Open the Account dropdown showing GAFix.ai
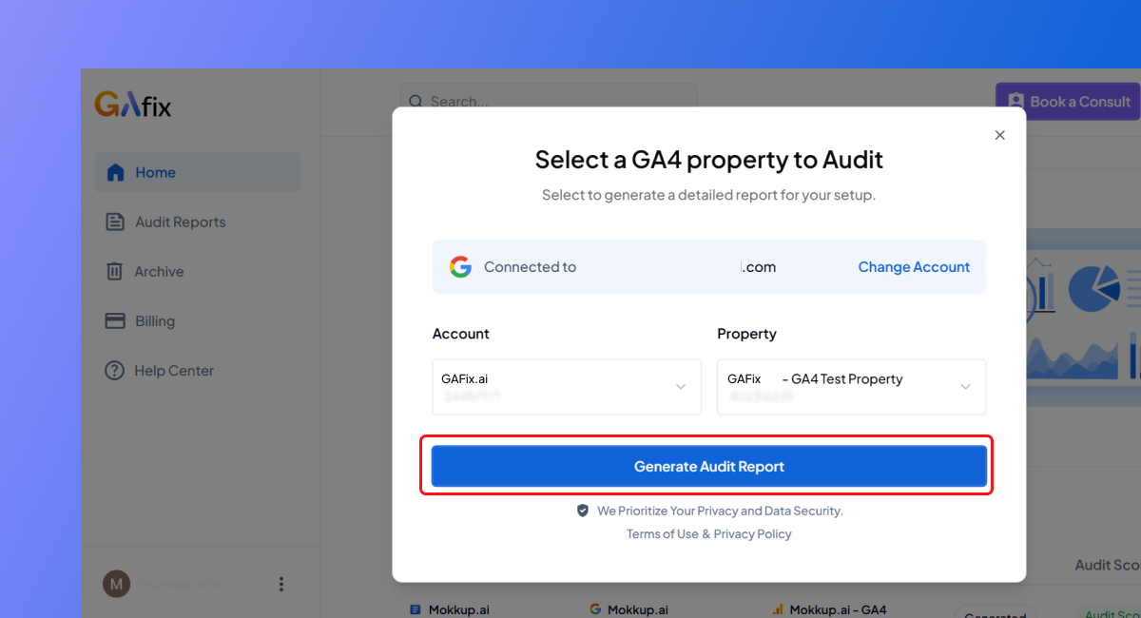 coord(567,386)
